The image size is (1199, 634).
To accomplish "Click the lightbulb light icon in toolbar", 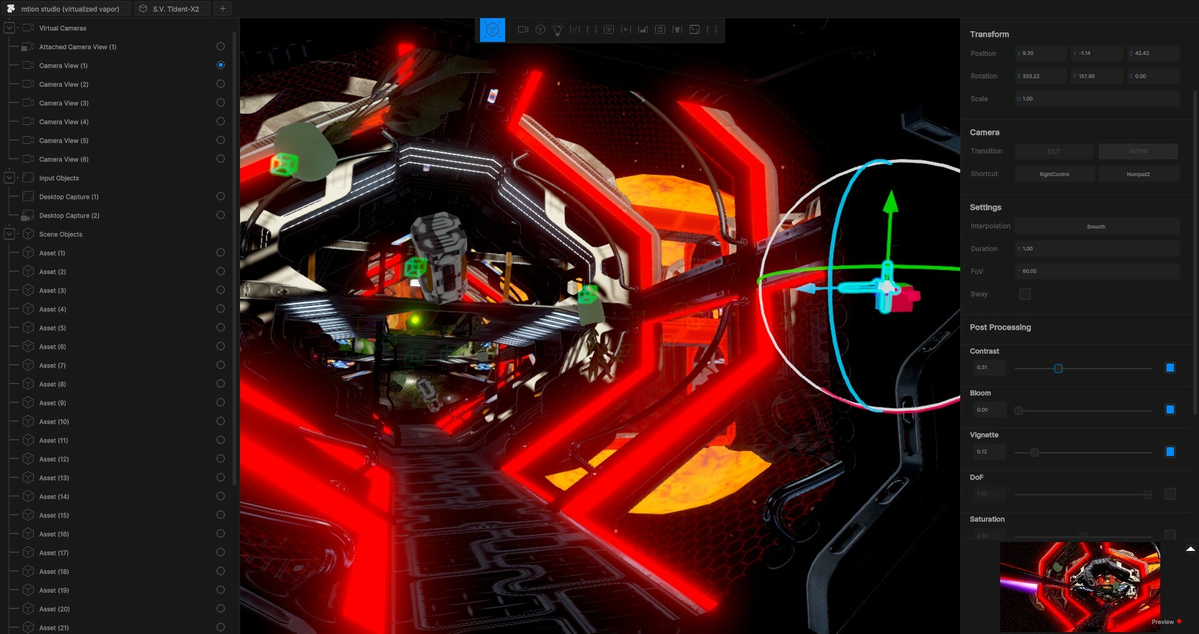I will tap(558, 29).
